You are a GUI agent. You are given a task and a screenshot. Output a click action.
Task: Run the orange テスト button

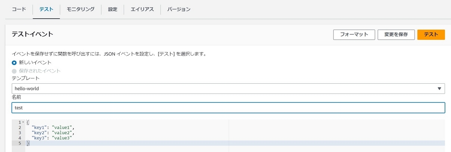(x=431, y=35)
